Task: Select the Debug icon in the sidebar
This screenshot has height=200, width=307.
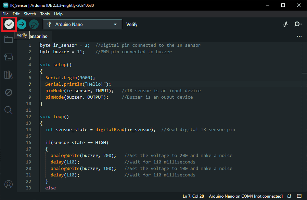Action: (9, 92)
